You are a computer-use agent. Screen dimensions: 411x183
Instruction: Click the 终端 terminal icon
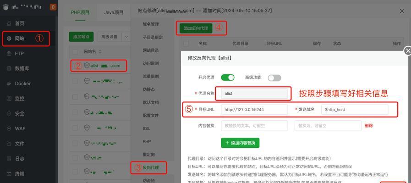pos(9,173)
